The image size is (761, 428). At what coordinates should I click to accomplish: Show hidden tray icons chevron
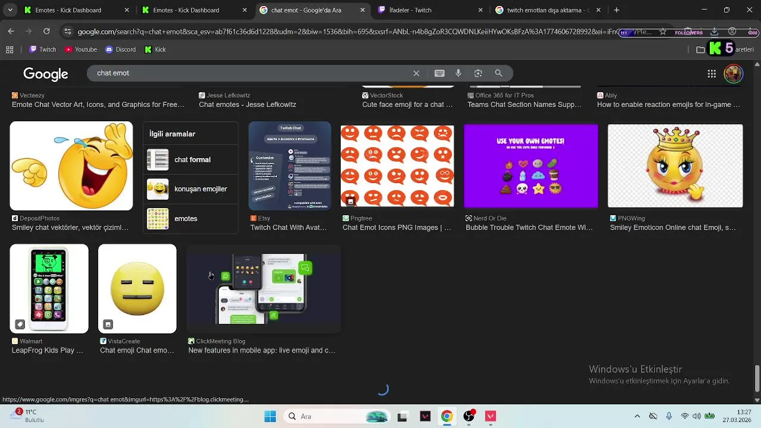[637, 416]
